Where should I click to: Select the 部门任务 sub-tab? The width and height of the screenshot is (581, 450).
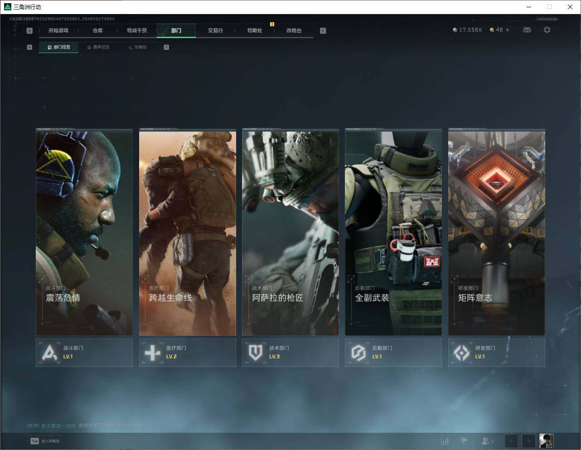pyautogui.click(x=59, y=47)
